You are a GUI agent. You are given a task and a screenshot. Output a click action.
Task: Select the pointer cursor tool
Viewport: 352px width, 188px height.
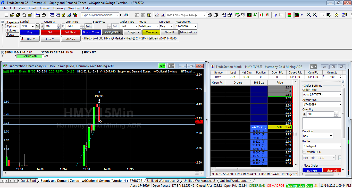click(x=323, y=15)
